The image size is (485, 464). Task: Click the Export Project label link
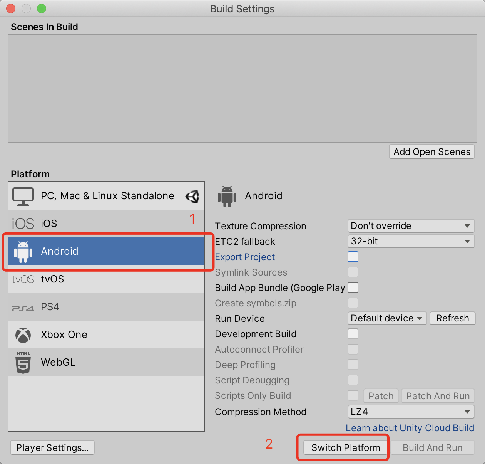pyautogui.click(x=245, y=257)
